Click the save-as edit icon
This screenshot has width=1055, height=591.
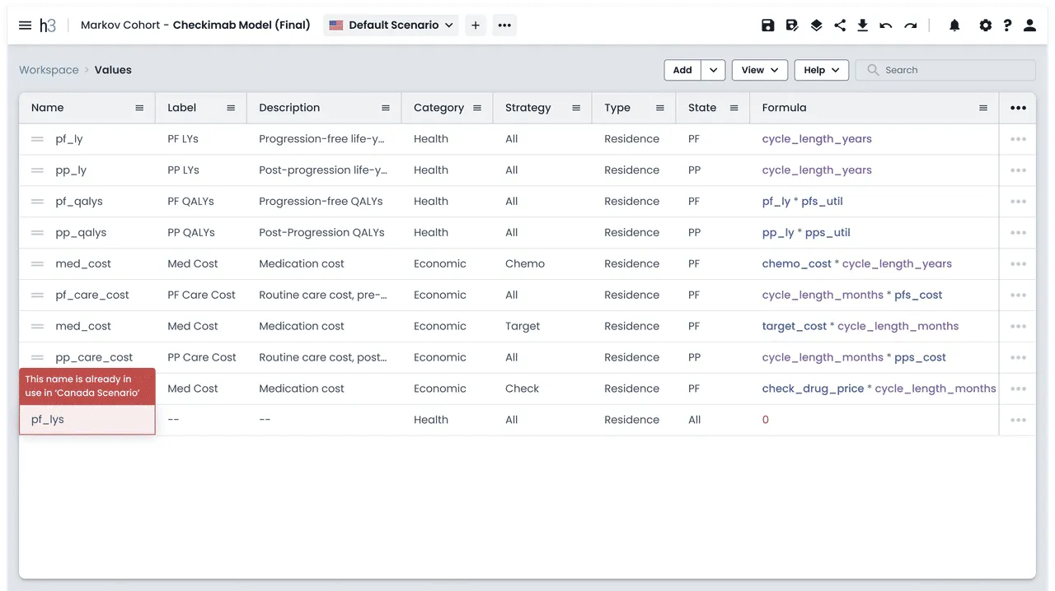point(792,26)
